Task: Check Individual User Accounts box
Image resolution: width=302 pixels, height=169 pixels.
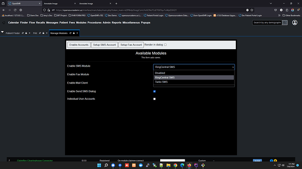Action: [x=155, y=99]
